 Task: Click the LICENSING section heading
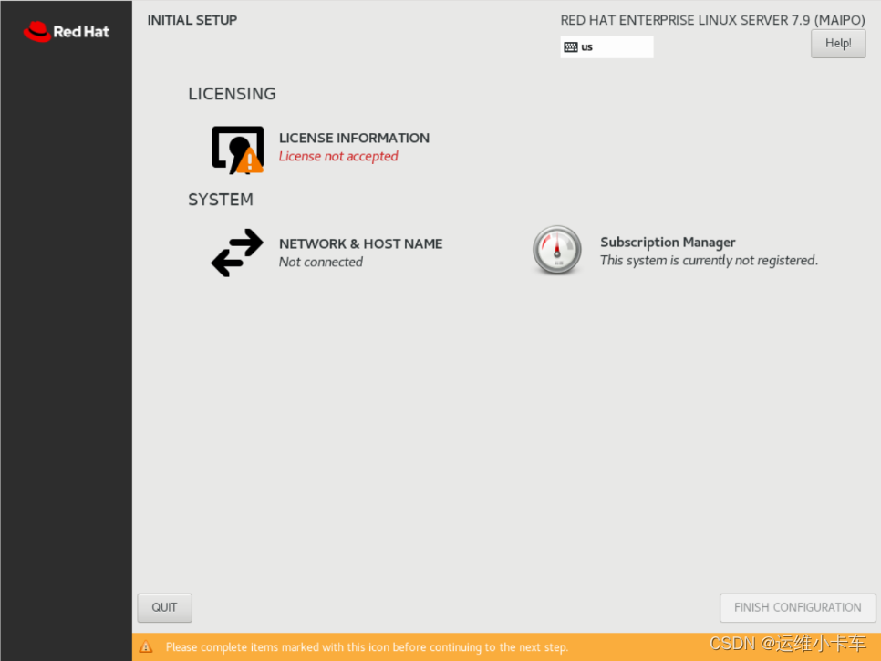232,94
